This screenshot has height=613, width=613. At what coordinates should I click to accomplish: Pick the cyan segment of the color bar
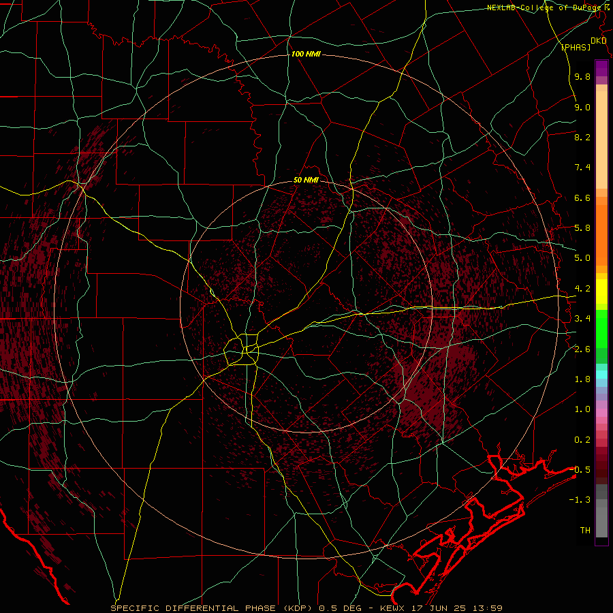pos(601,375)
